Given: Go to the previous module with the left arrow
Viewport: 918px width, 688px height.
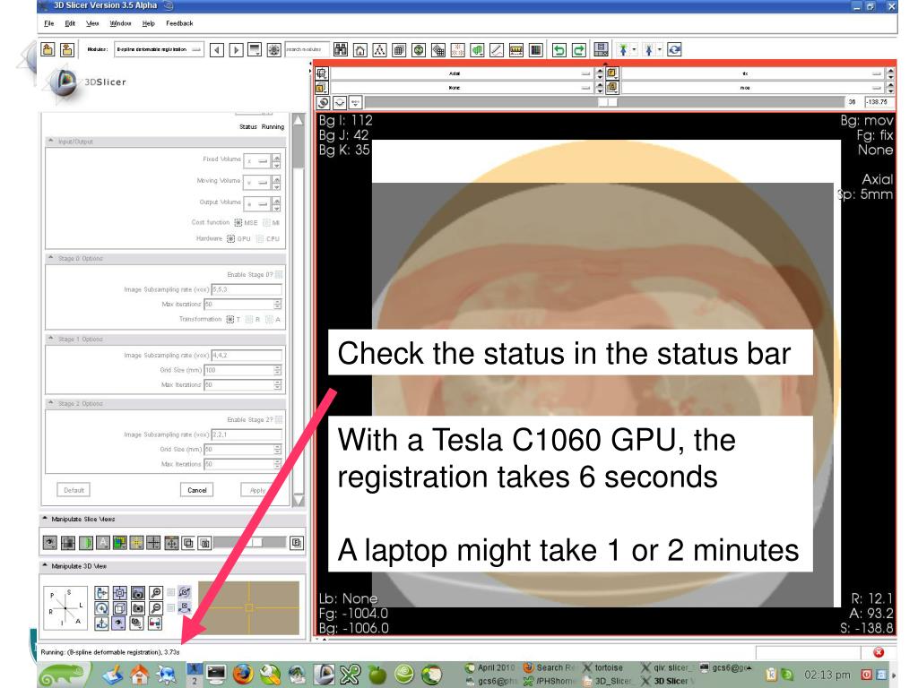Looking at the screenshot, I should 217,50.
